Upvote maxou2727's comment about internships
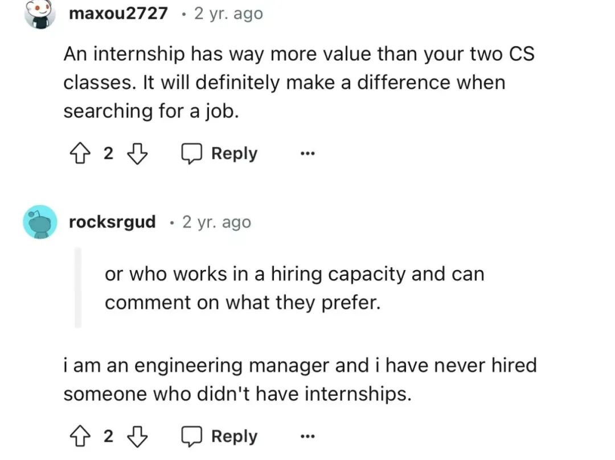The image size is (615, 460). (80, 154)
